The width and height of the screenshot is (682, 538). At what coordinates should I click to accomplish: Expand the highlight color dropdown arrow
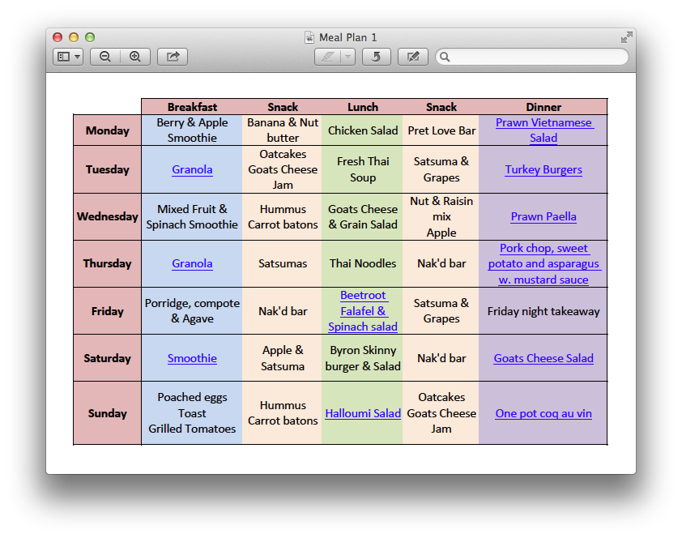347,57
